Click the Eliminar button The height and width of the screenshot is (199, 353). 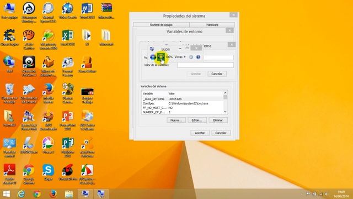tap(218, 121)
